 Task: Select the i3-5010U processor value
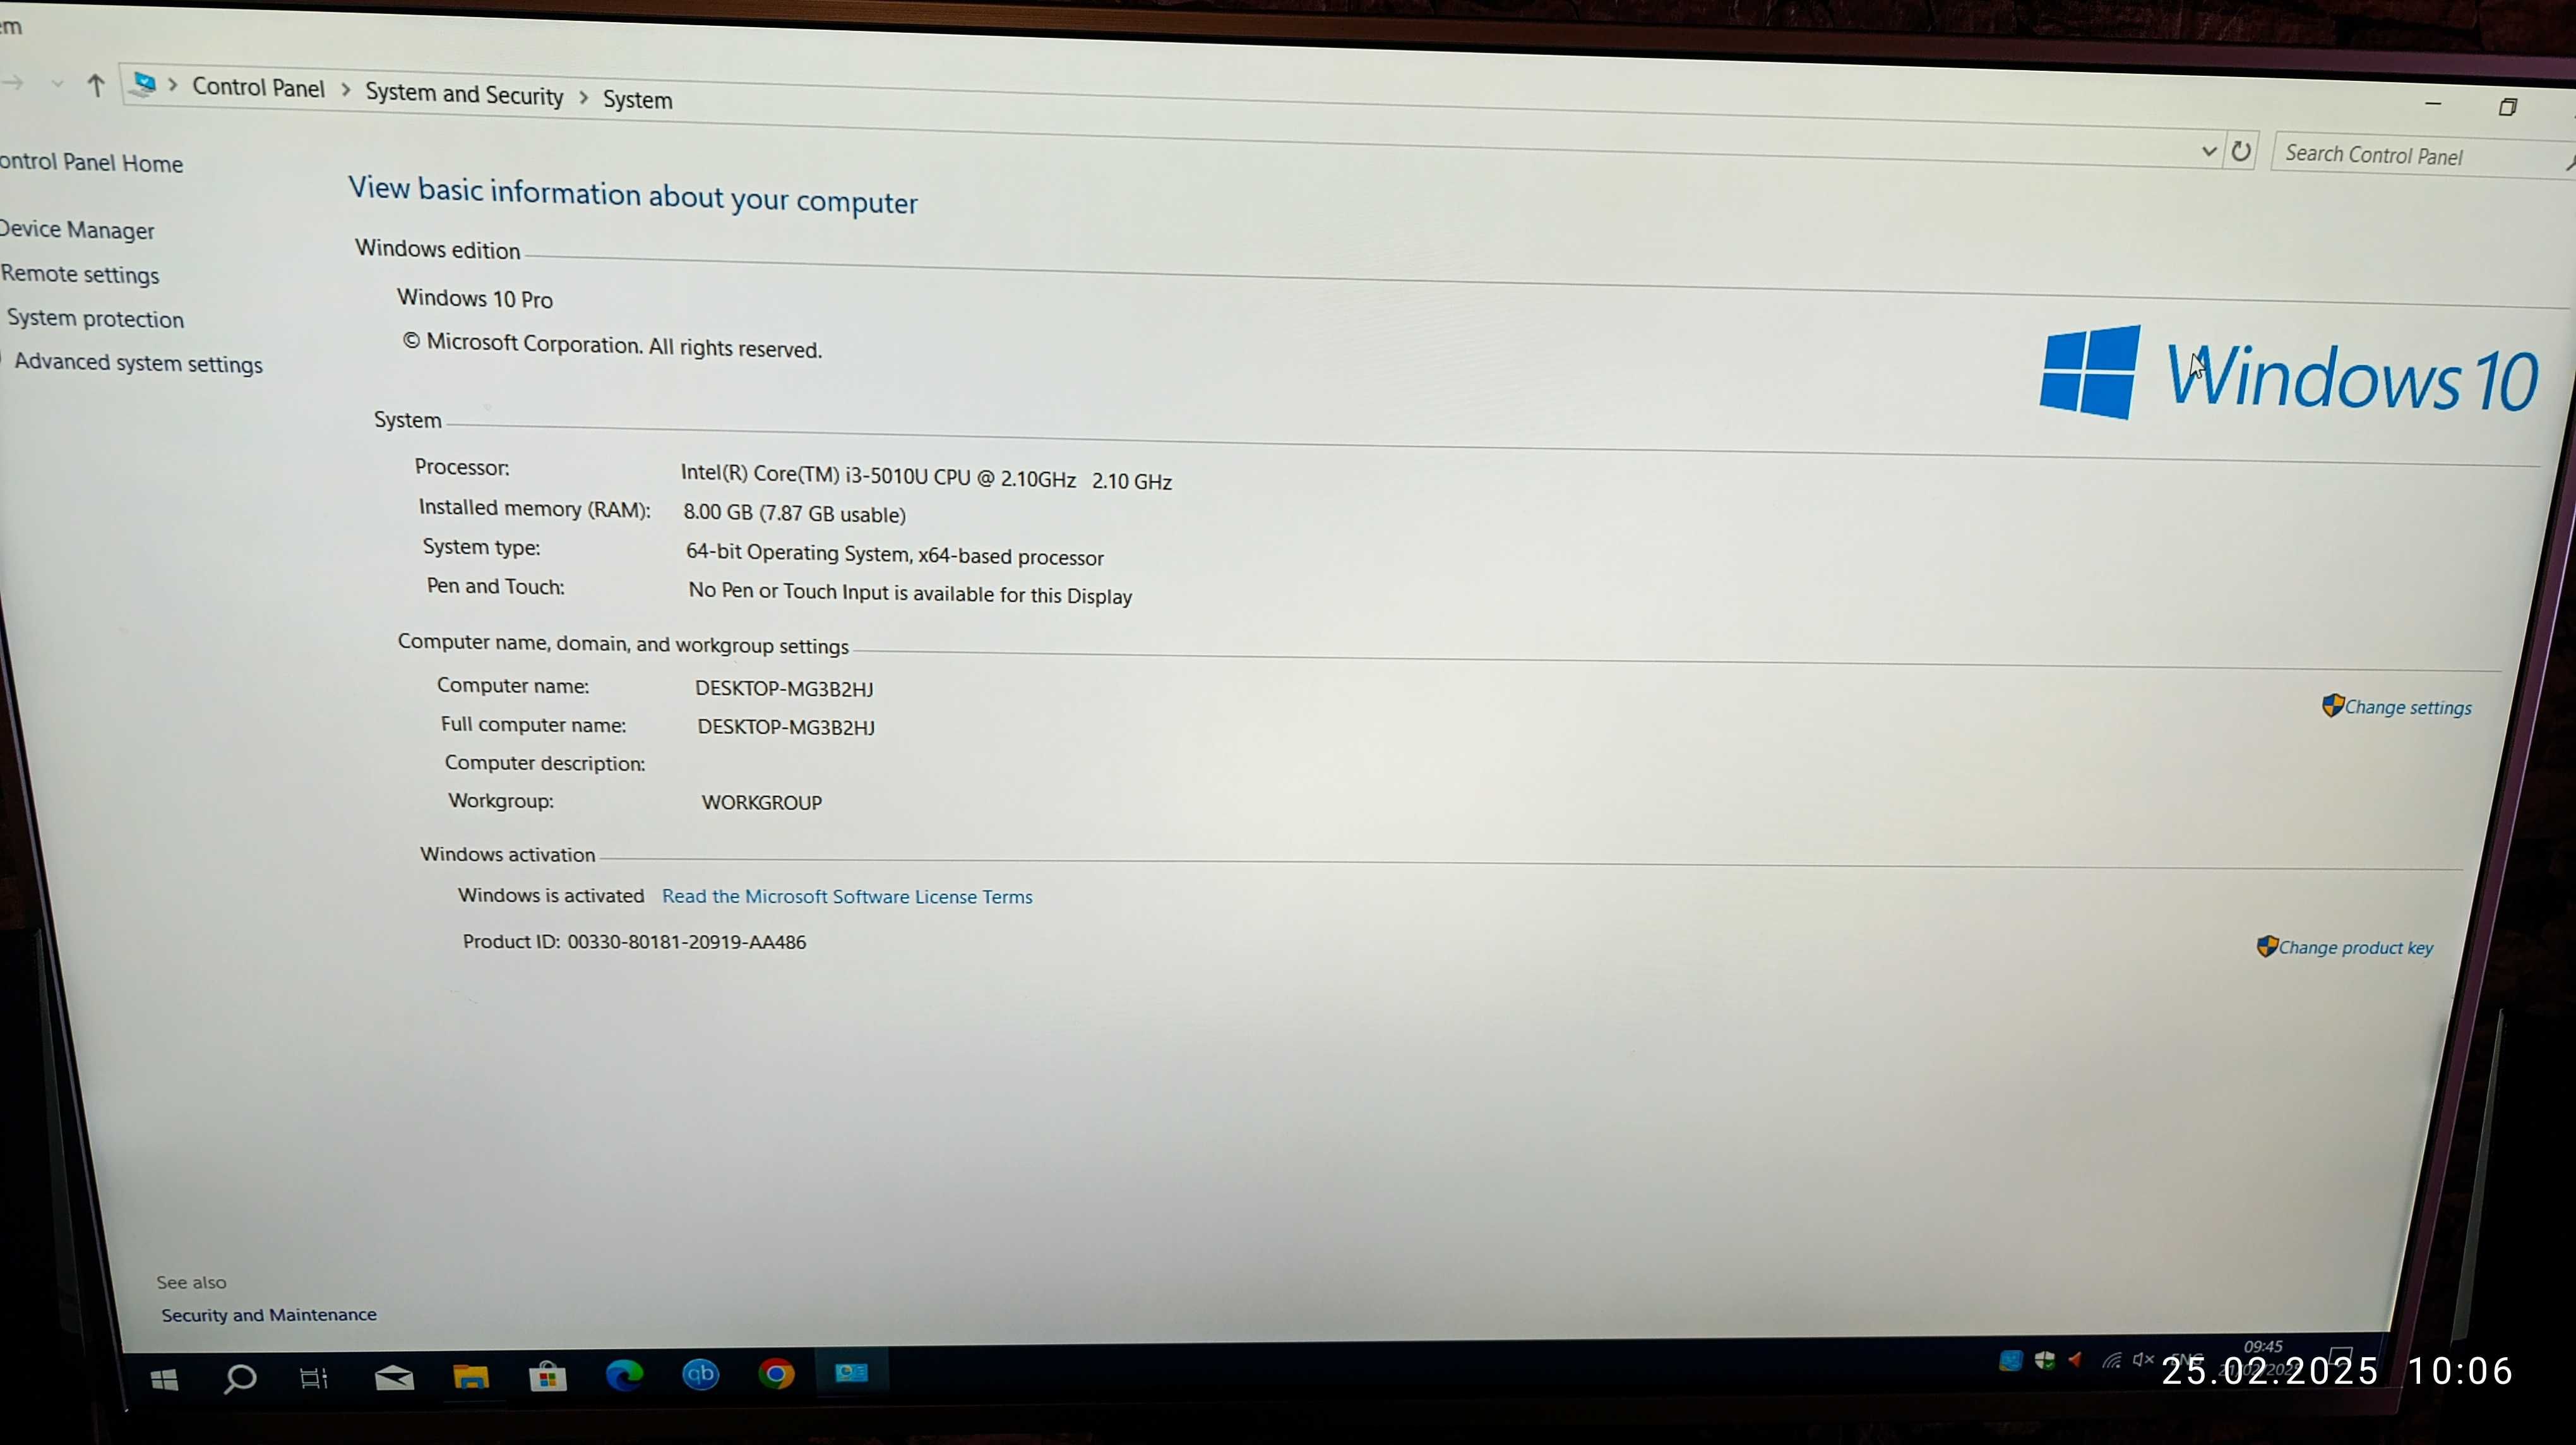pos(926,476)
